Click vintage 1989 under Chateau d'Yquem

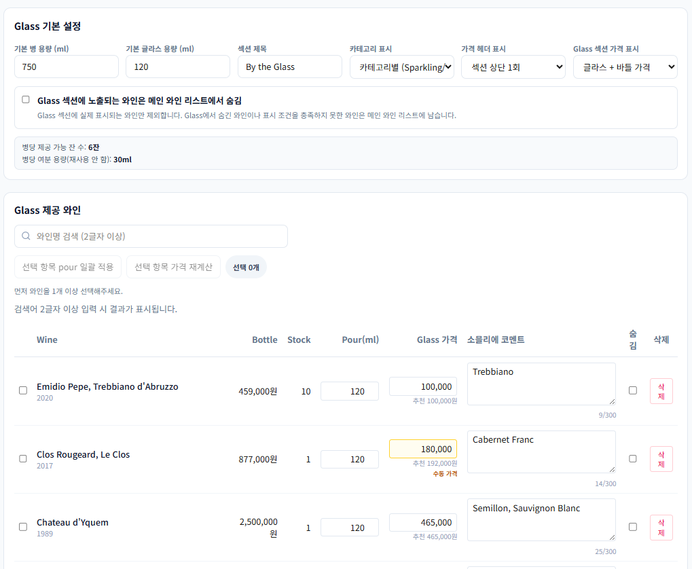45,534
